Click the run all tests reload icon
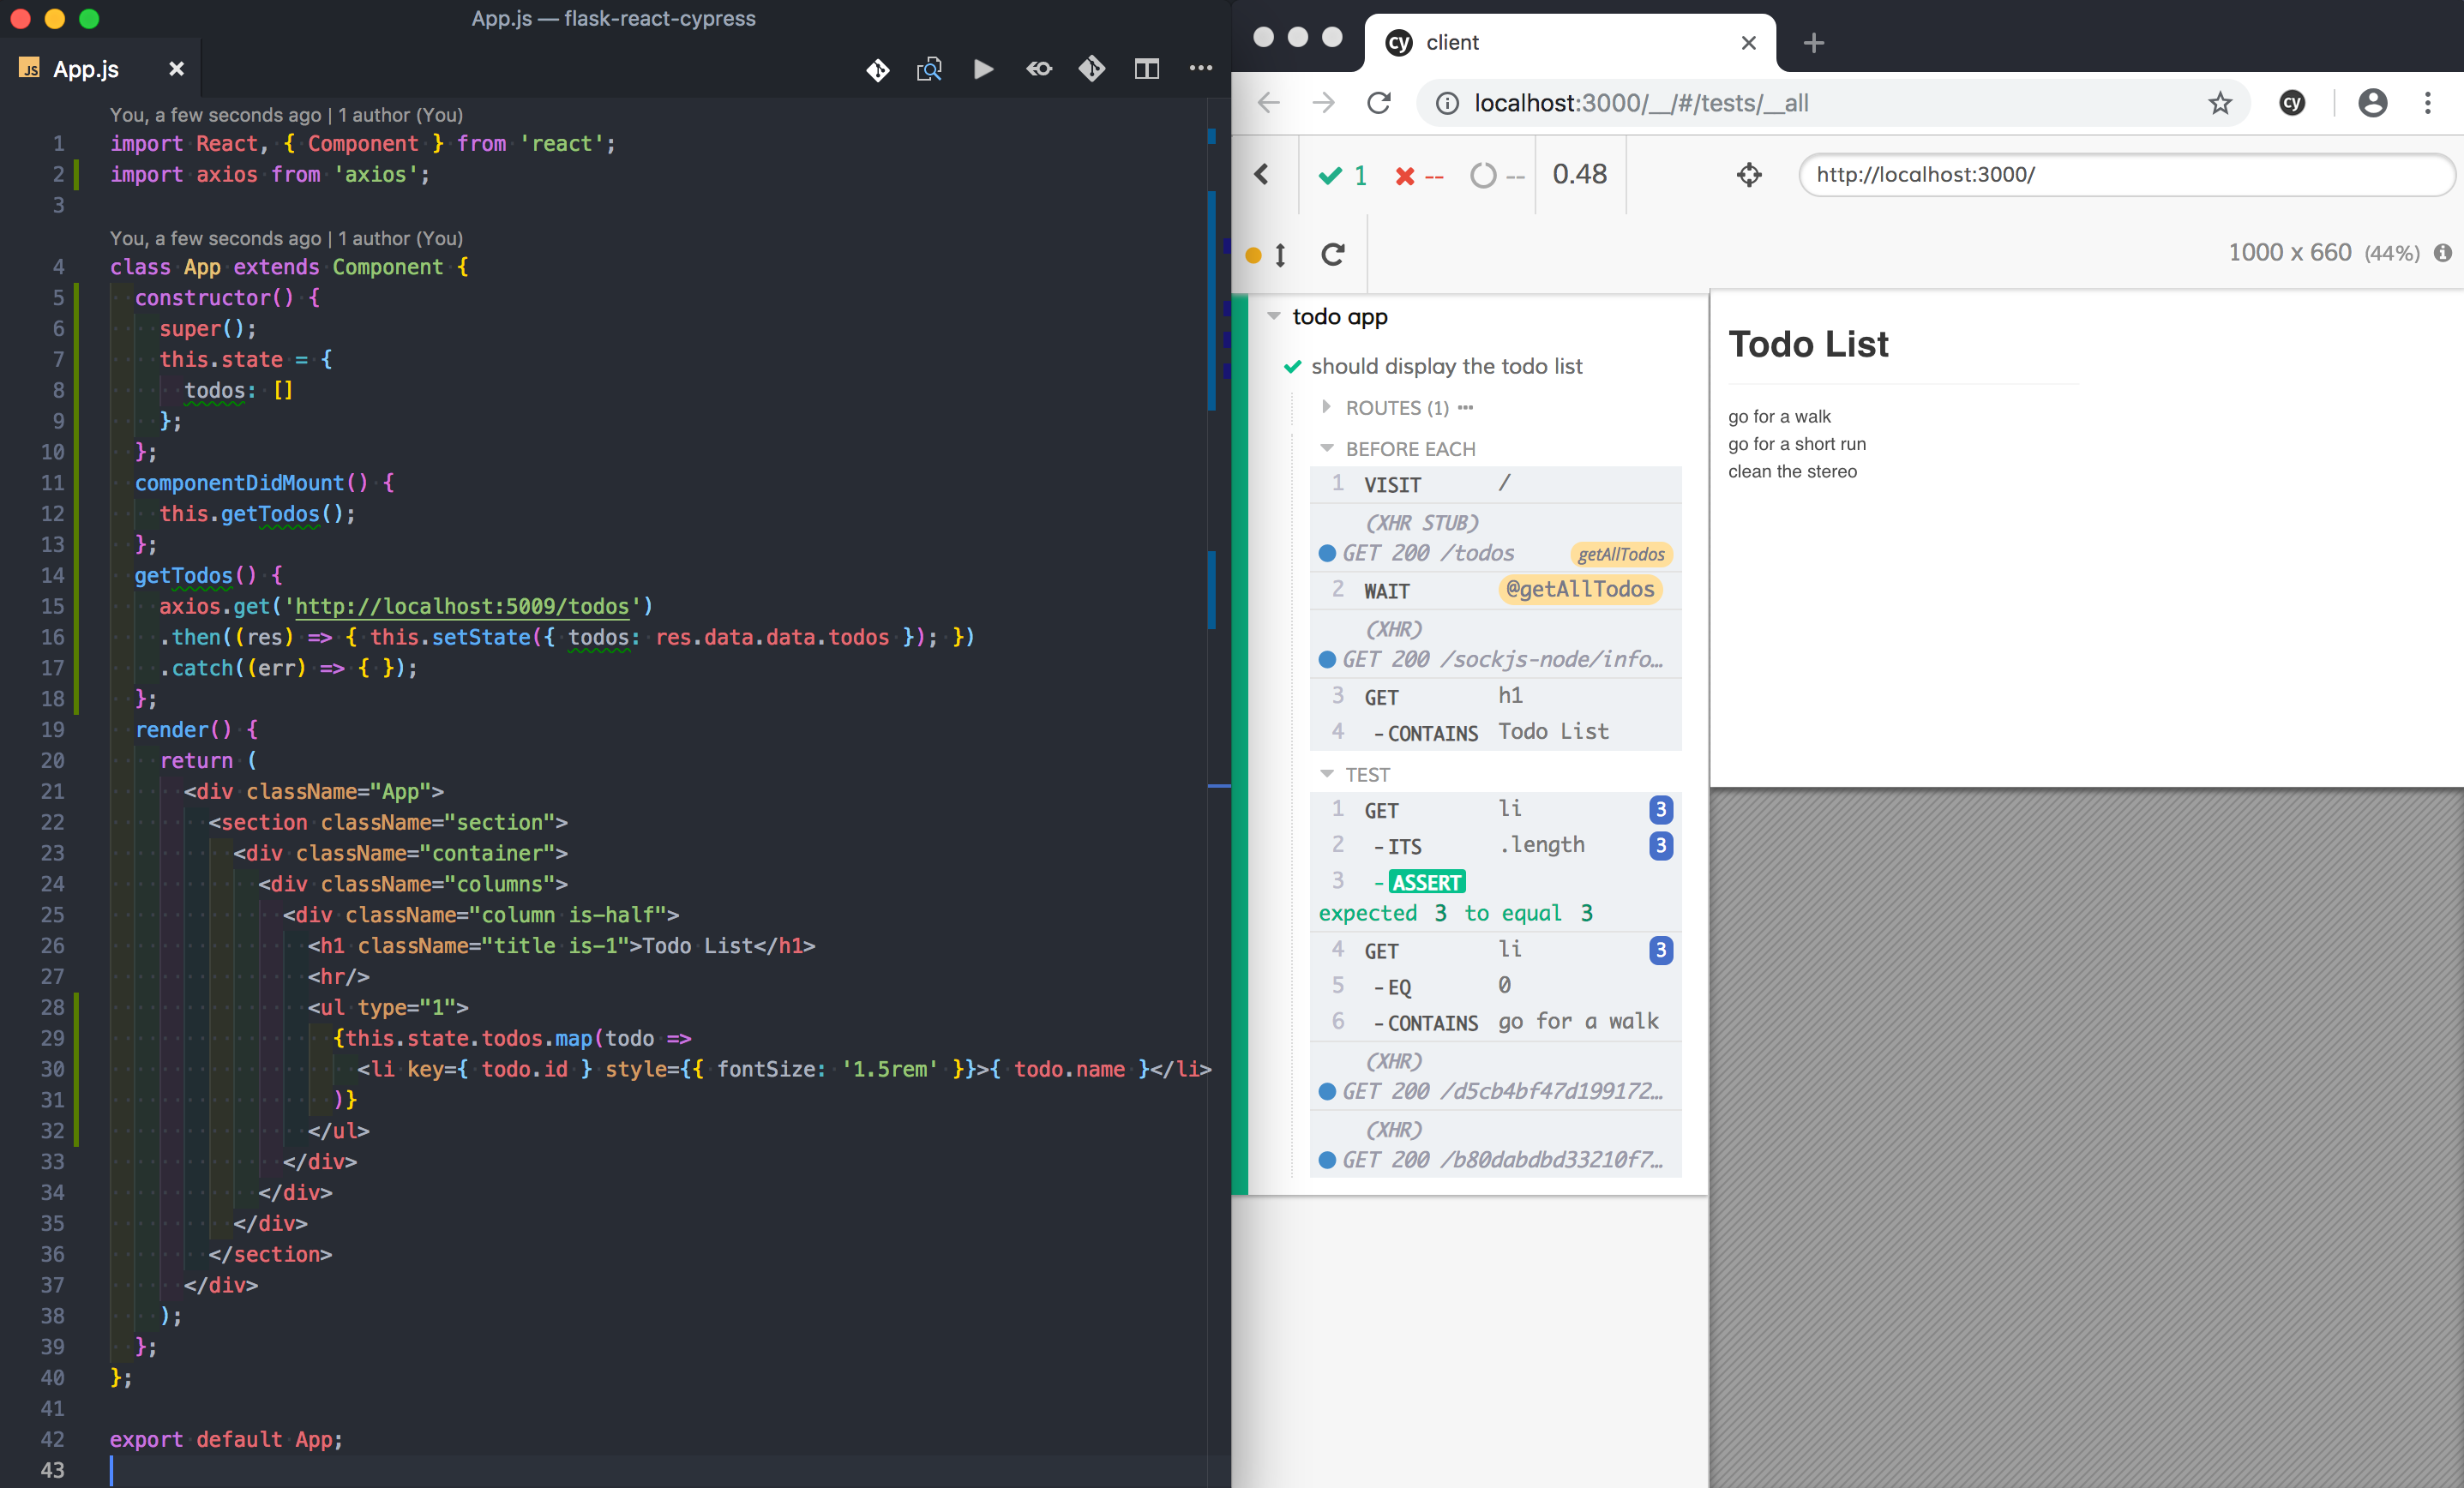Screen dimensions: 2464x1488 click(1332, 254)
